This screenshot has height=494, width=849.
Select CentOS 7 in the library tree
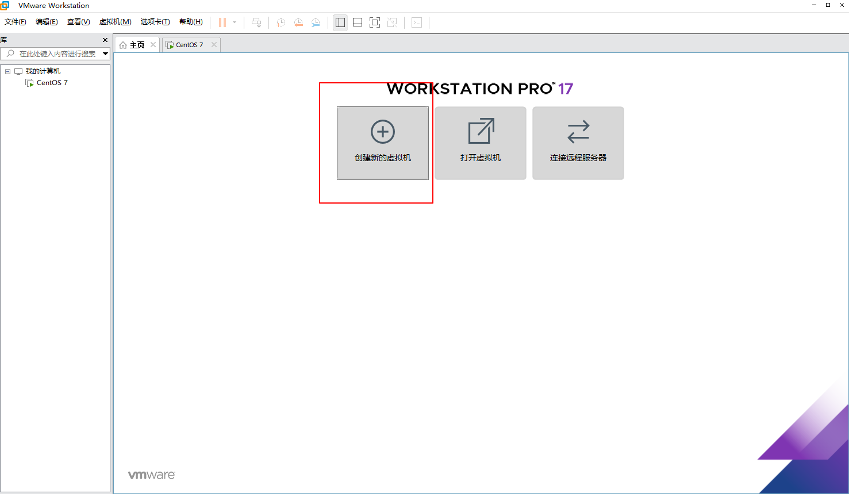(52, 83)
